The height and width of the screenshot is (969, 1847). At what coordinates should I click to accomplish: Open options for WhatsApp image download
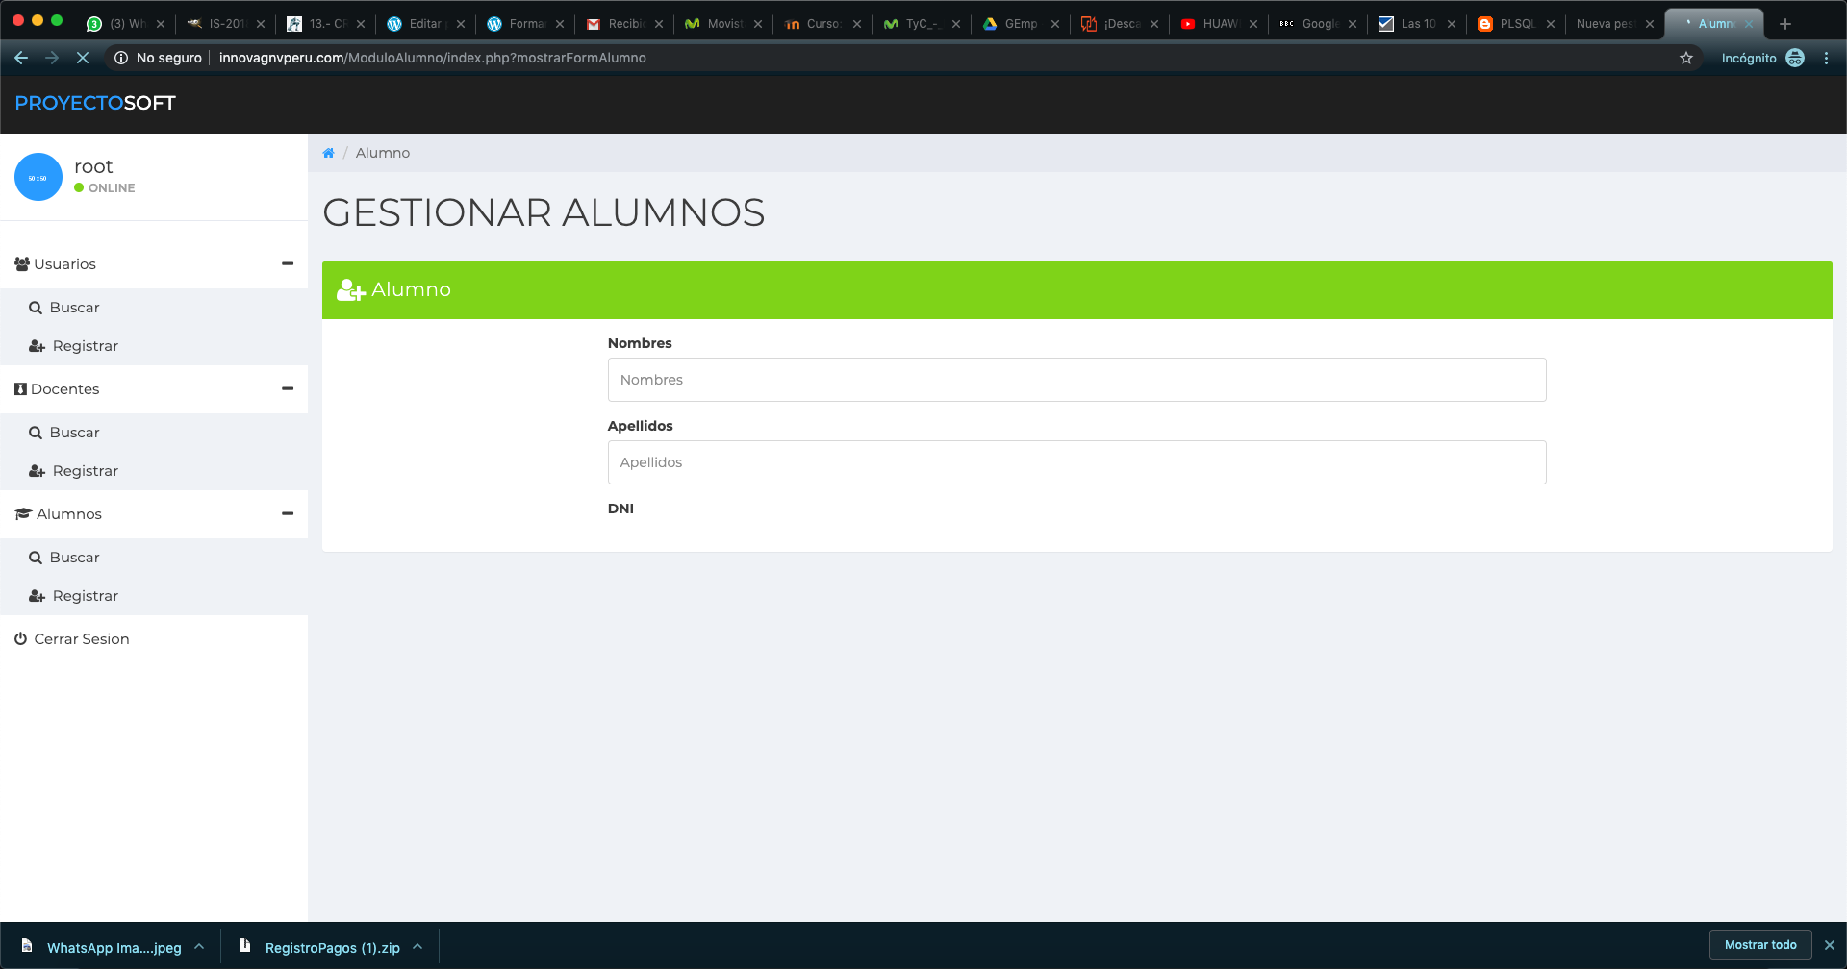tap(199, 947)
